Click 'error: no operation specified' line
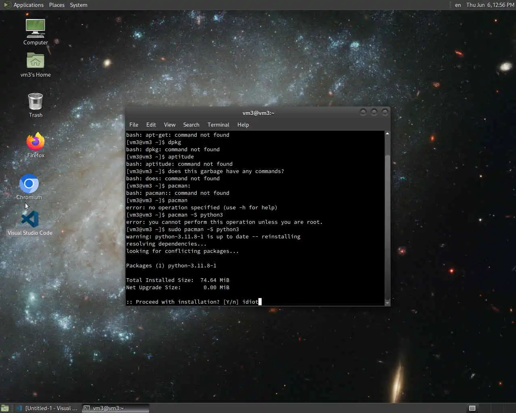 pos(202,208)
